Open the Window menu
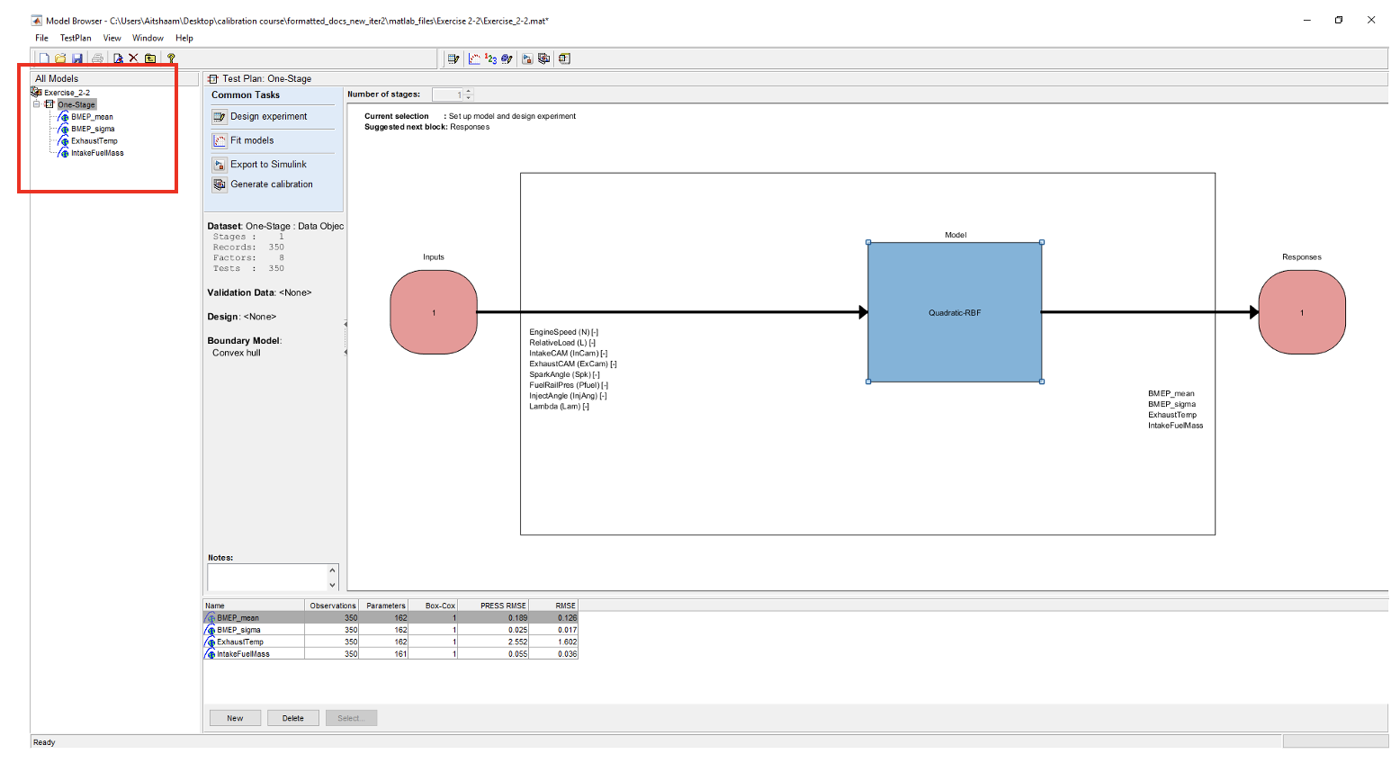The height and width of the screenshot is (763, 1400). point(148,38)
